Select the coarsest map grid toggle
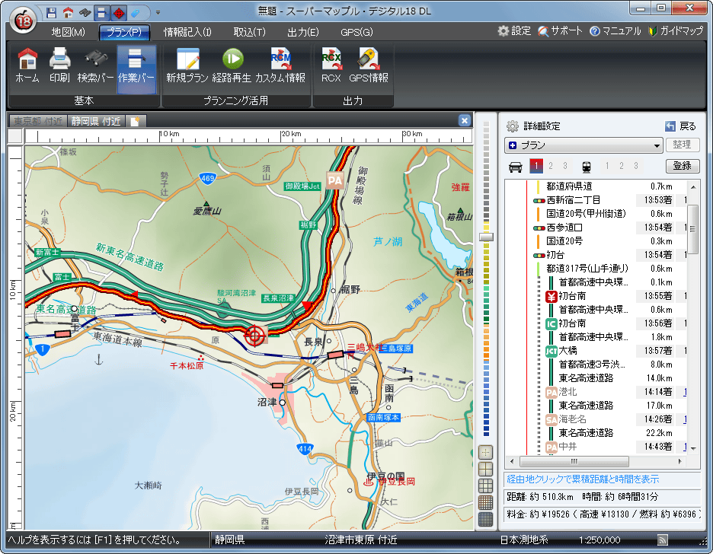This screenshot has width=713, height=554. click(485, 468)
